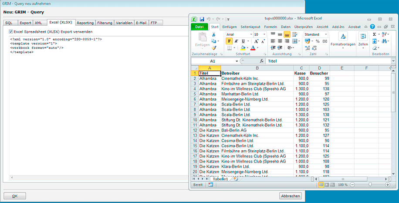The height and width of the screenshot is (203, 399).
Task: Click the italic formatting icon
Action: (236, 41)
